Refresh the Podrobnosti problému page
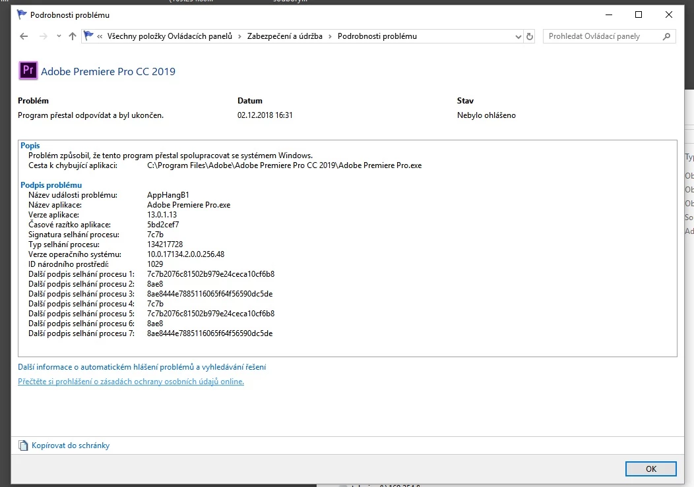 click(529, 36)
